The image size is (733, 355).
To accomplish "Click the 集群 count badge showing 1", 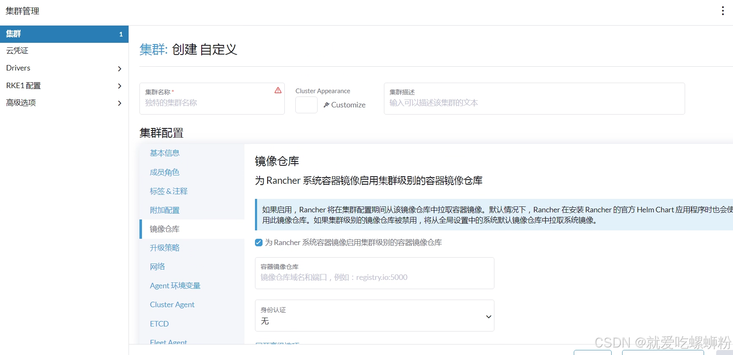I will tap(121, 34).
